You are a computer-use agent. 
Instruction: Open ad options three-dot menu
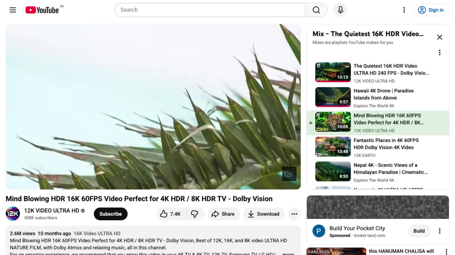pos(439,231)
